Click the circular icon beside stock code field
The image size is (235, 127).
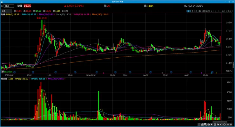coord(2,6)
